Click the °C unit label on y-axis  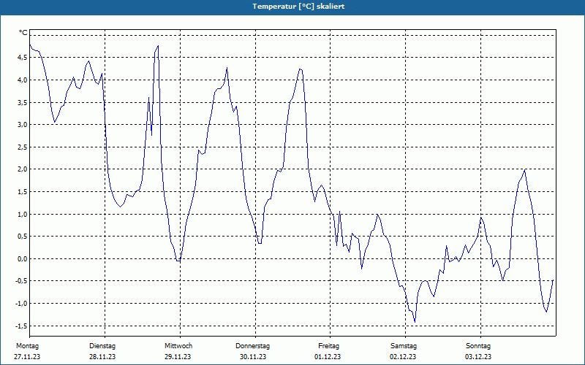click(23, 33)
